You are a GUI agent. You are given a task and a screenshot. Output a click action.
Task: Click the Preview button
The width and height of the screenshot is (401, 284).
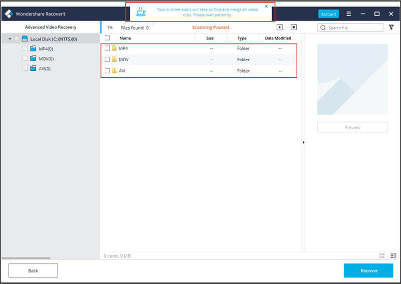point(352,127)
